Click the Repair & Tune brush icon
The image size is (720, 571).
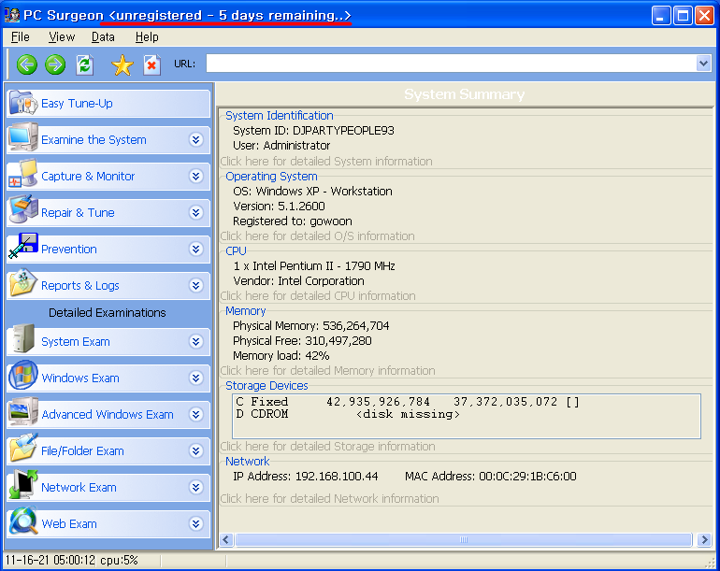pos(22,209)
